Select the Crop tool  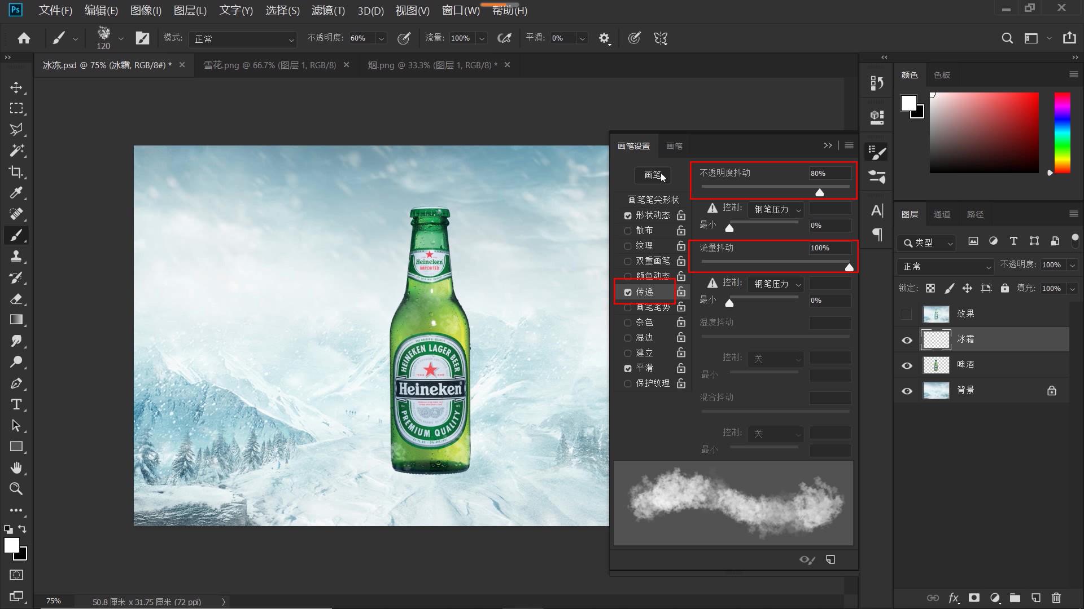pyautogui.click(x=16, y=172)
